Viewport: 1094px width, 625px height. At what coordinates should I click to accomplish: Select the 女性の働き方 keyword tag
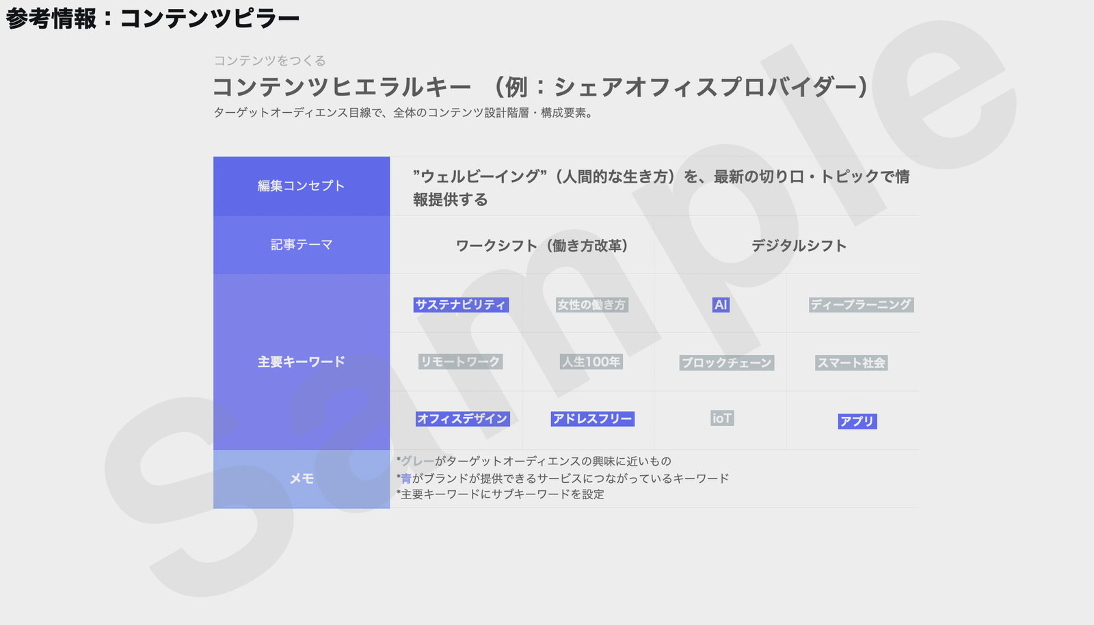tap(591, 305)
